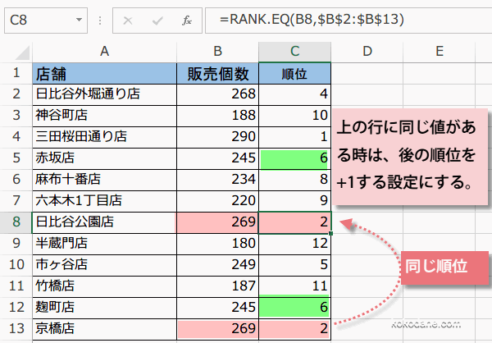This screenshot has height=343, width=492.
Task: Select the cell 麻布十番店
Action: tap(104, 180)
